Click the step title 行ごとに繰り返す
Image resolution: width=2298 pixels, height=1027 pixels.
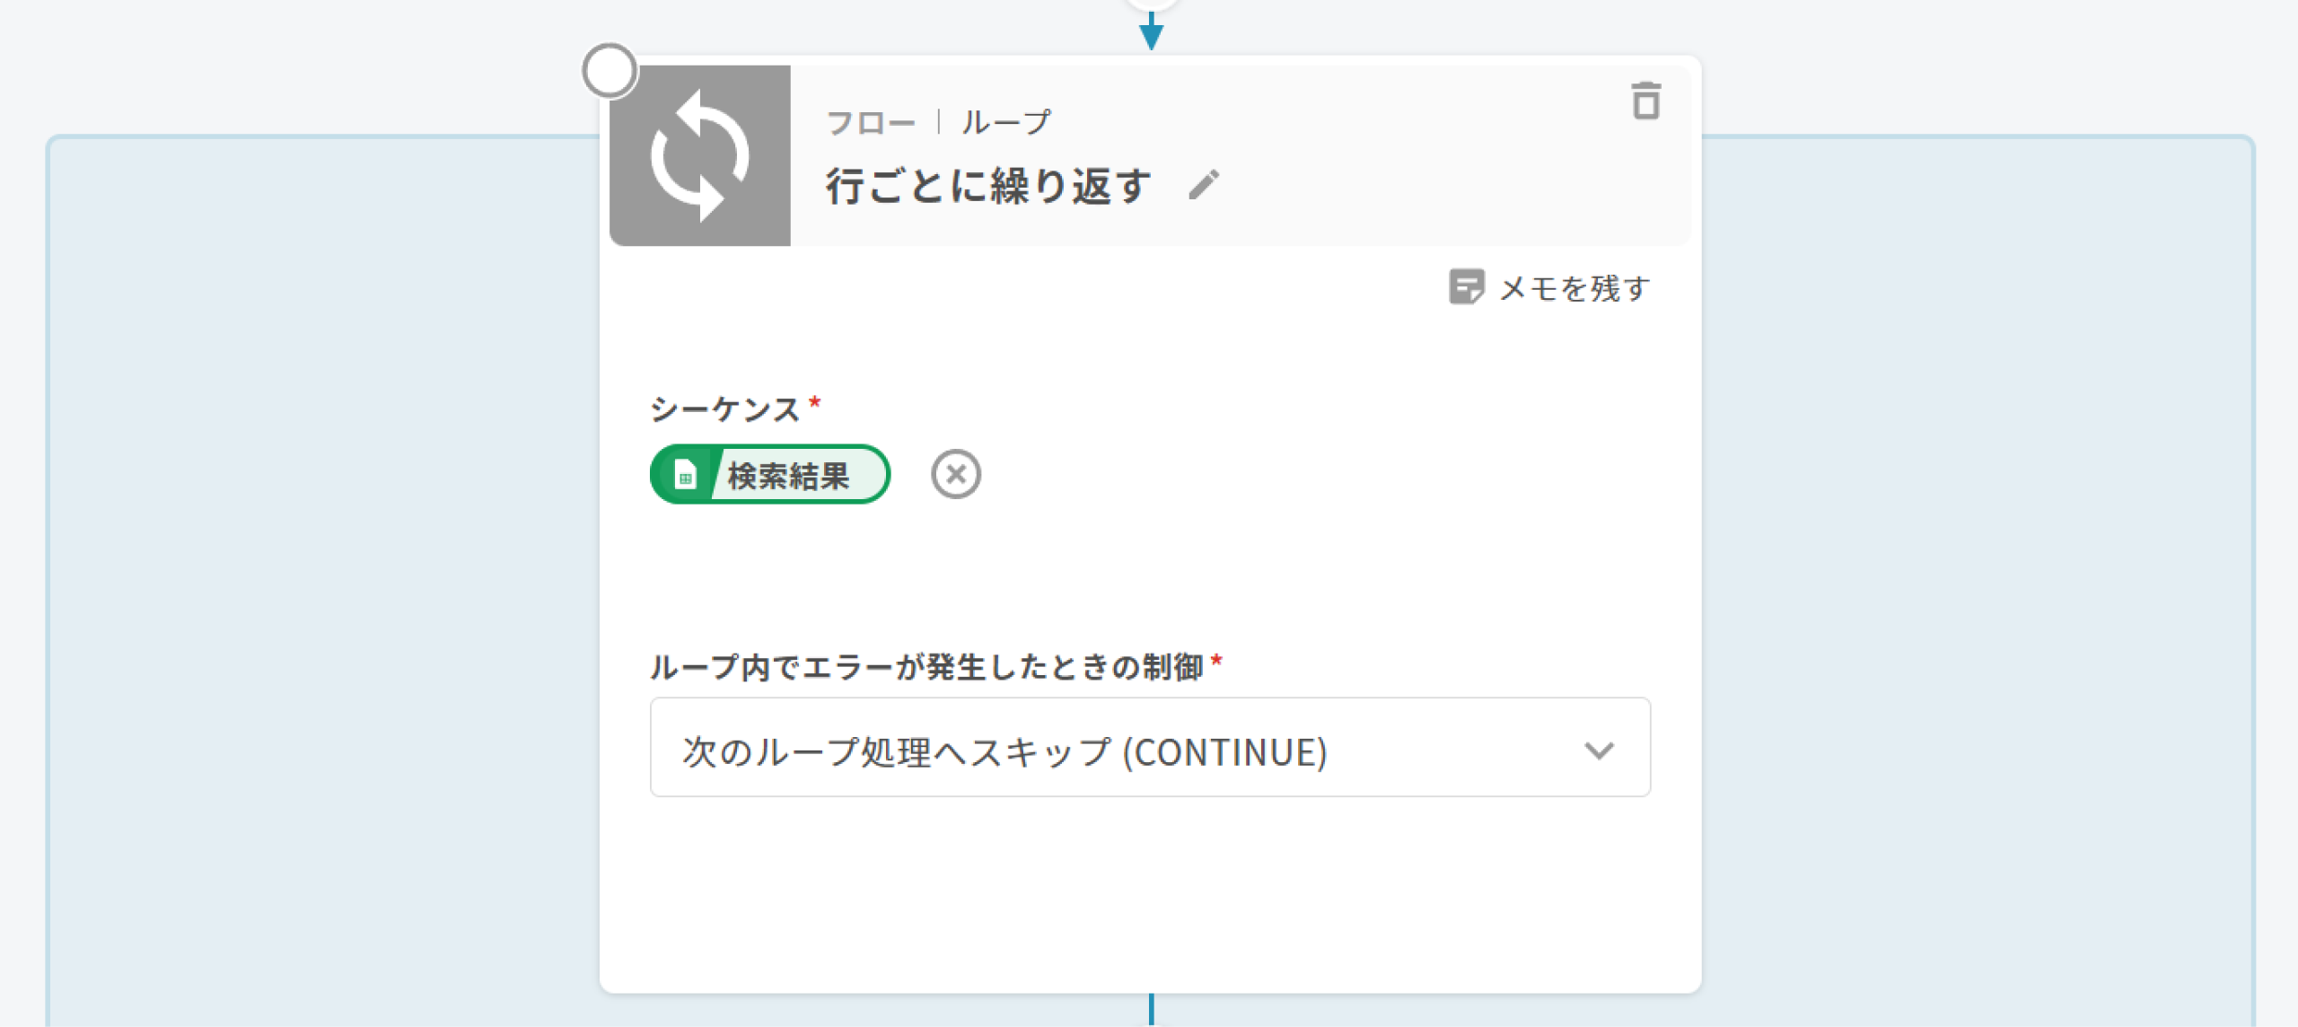click(988, 187)
